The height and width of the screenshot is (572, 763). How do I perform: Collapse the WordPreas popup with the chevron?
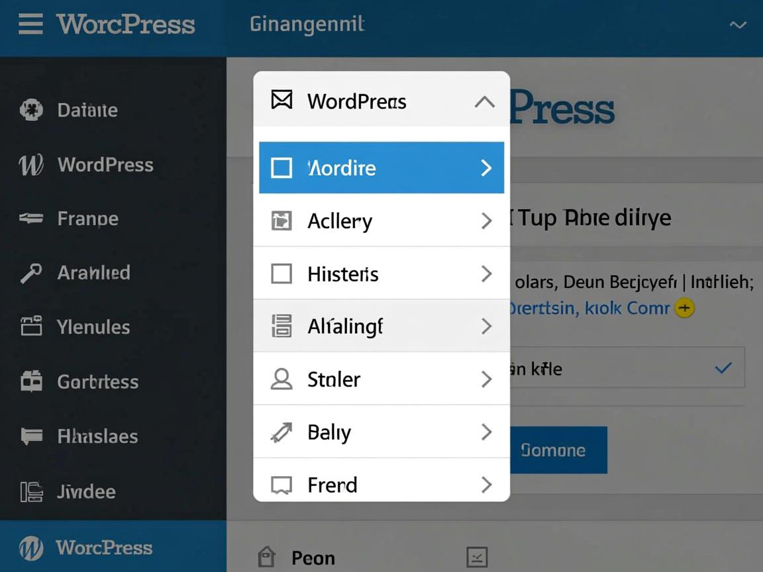[485, 101]
